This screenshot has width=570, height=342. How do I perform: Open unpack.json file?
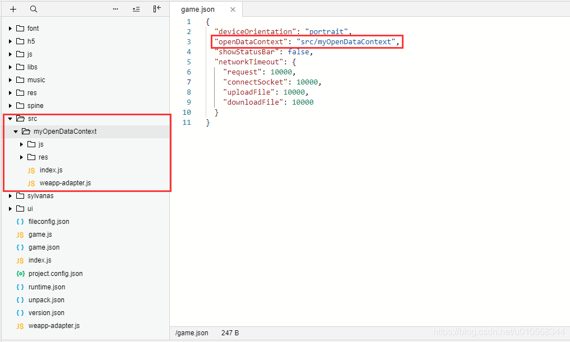[x=47, y=300]
